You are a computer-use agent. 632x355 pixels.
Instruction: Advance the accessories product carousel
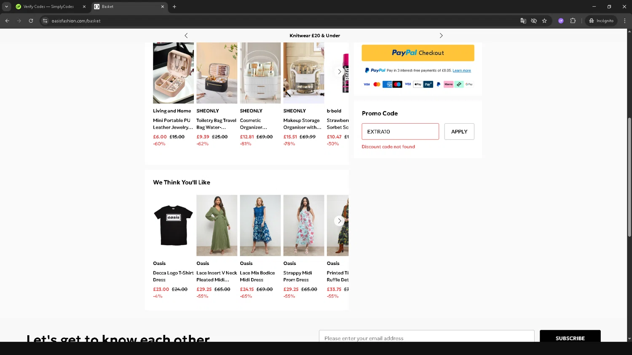(340, 72)
